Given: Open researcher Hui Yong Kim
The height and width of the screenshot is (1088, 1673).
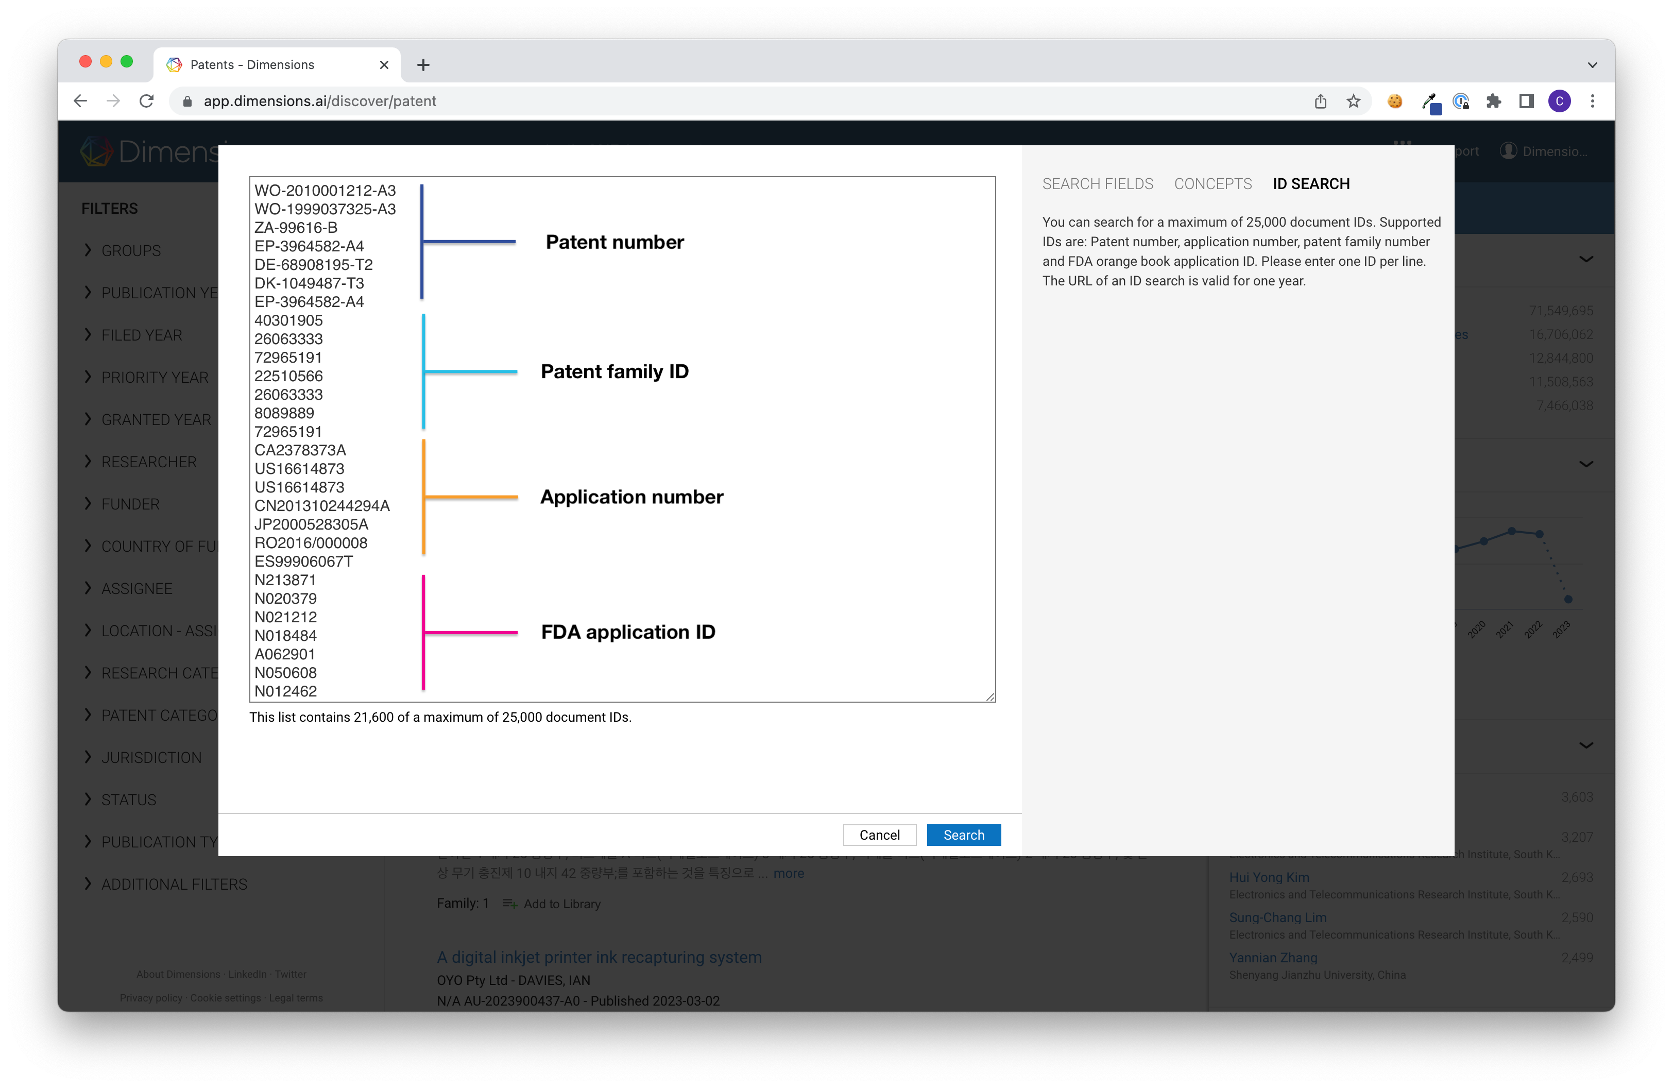Looking at the screenshot, I should click(1269, 877).
